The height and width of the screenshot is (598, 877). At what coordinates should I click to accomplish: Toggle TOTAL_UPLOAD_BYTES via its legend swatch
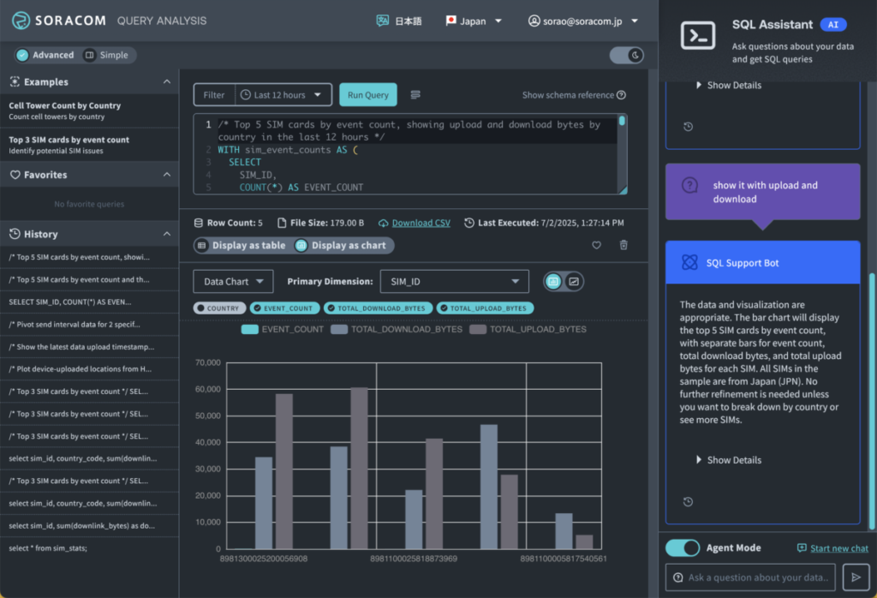[480, 328]
